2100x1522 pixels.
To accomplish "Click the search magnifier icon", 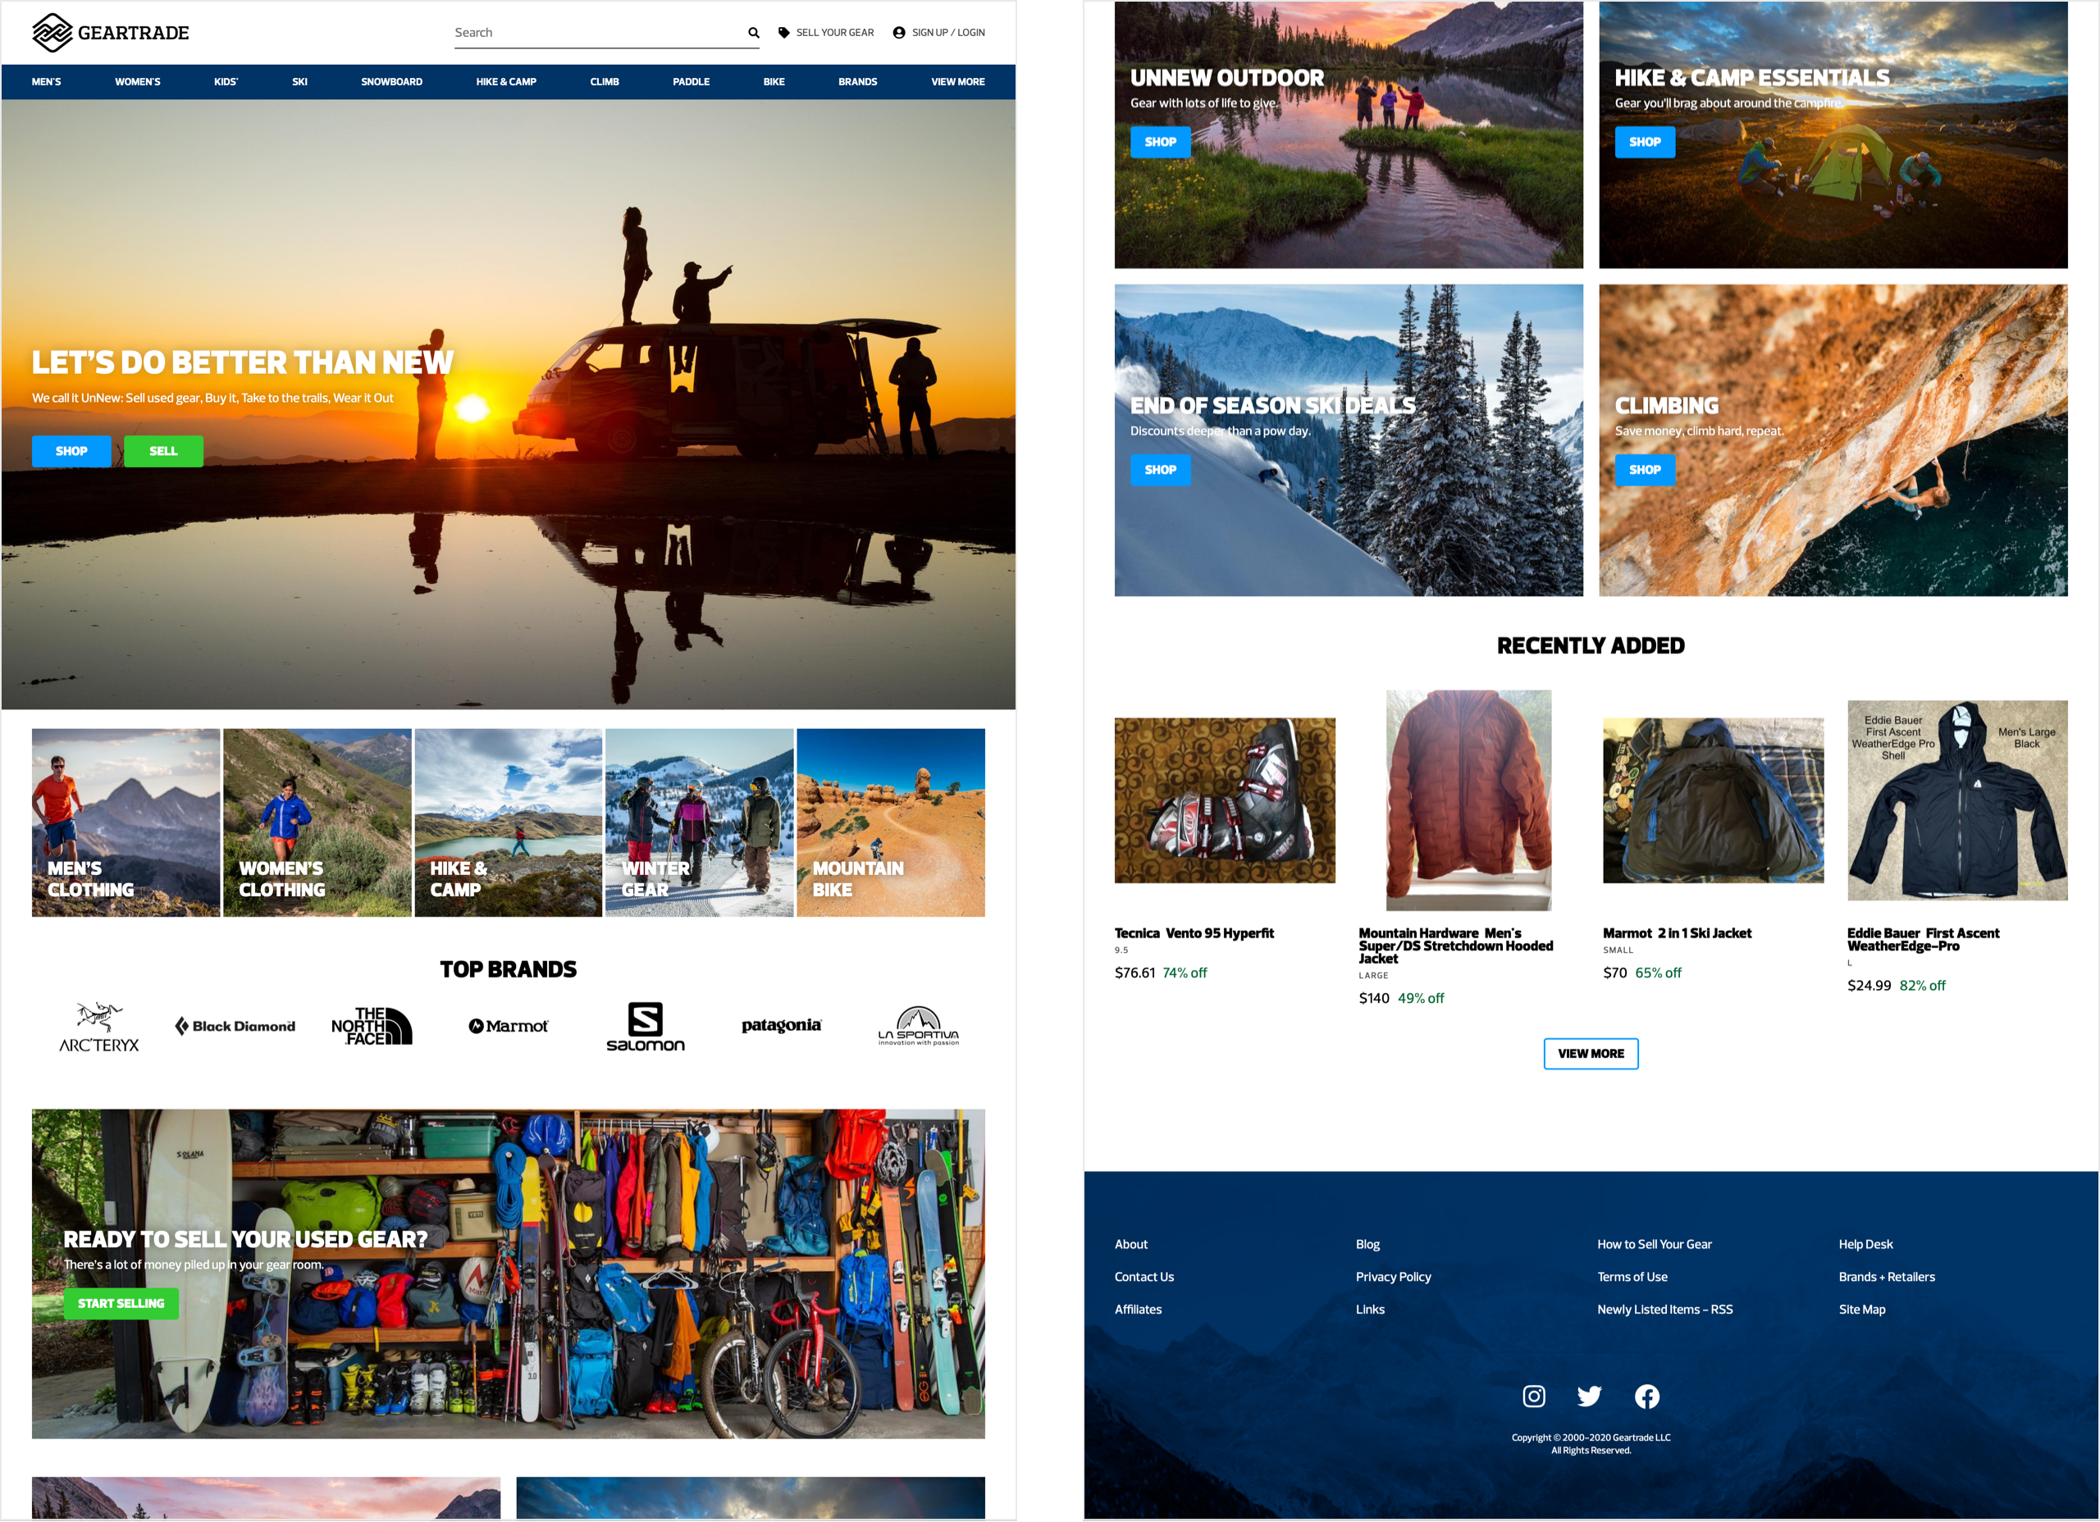I will click(754, 33).
